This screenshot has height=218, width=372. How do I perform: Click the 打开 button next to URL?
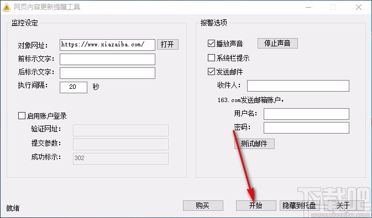[167, 45]
